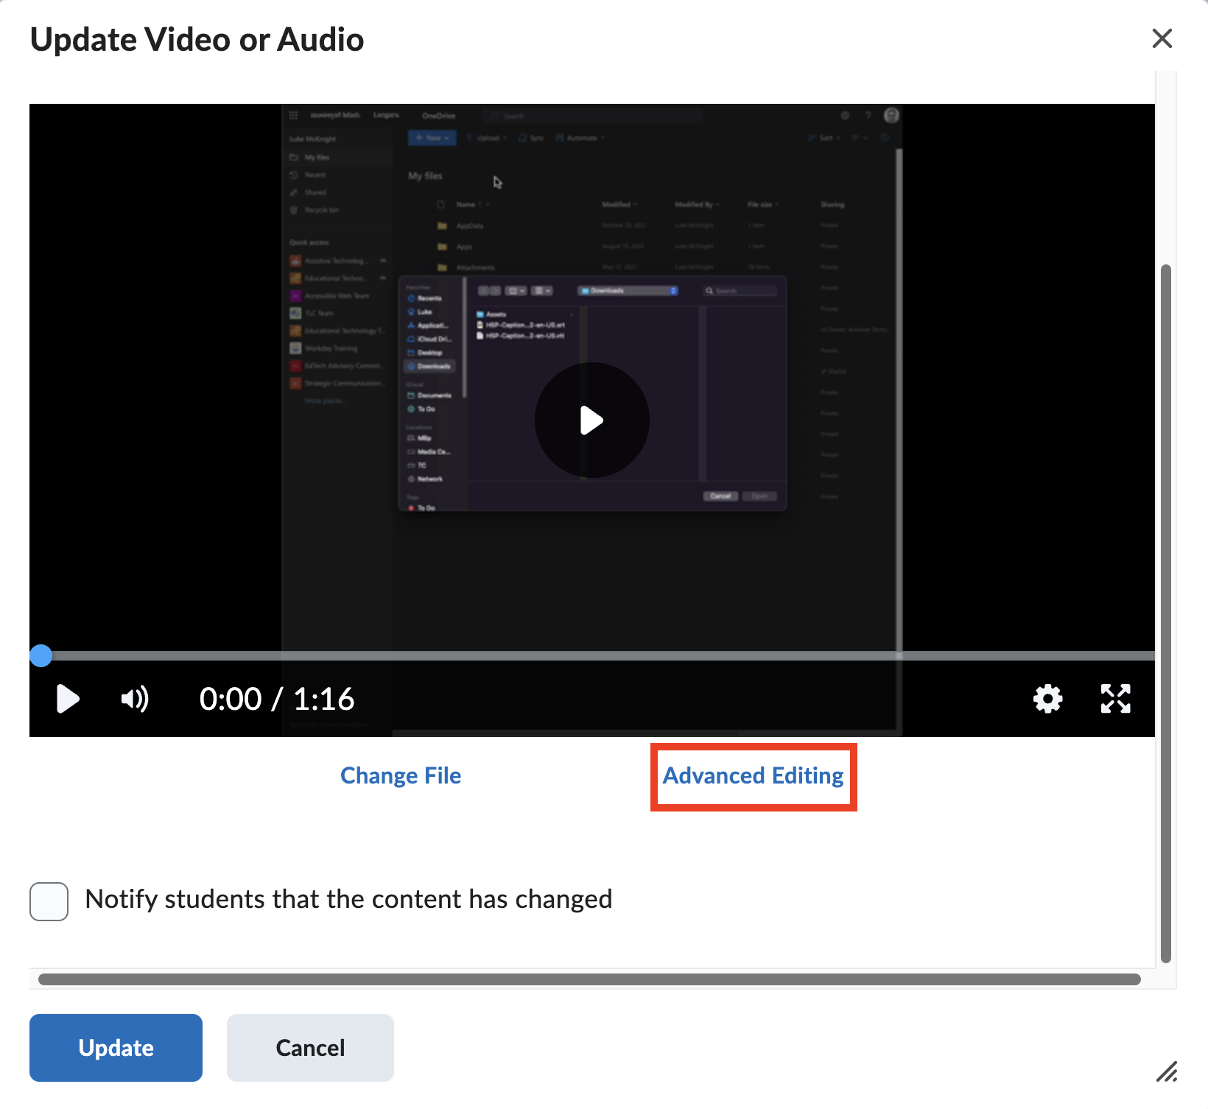This screenshot has height=1109, width=1208.
Task: Click the blue Update button
Action: click(116, 1047)
